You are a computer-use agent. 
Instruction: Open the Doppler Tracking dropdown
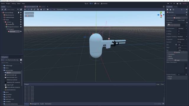pos(182,37)
